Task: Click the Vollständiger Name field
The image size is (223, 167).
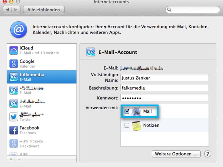Action: click(x=165, y=78)
